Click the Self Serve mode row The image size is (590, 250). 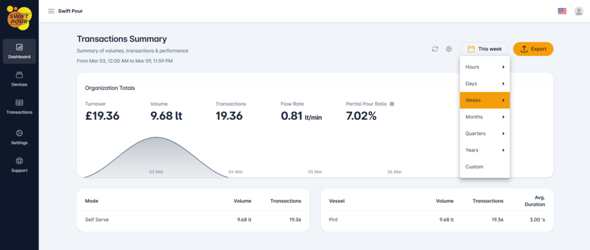click(193, 219)
